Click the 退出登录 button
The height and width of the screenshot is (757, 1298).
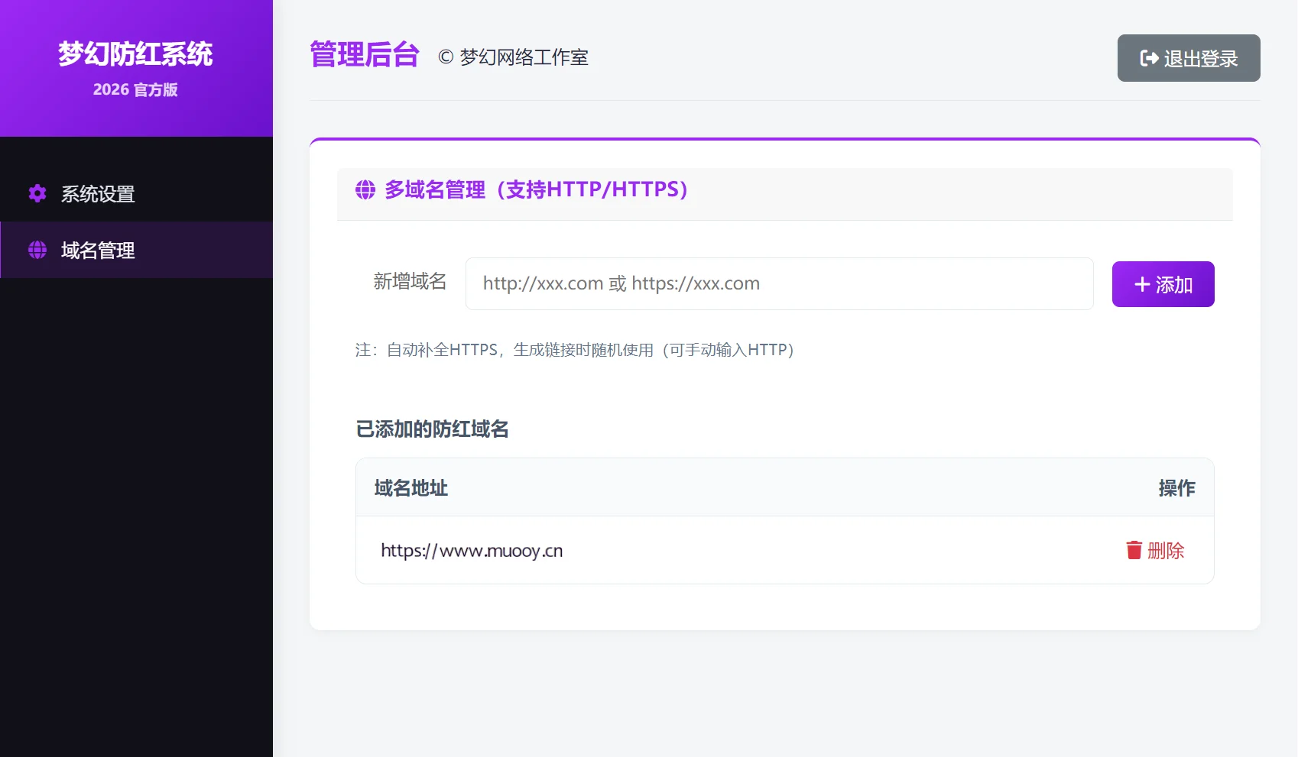coord(1188,58)
